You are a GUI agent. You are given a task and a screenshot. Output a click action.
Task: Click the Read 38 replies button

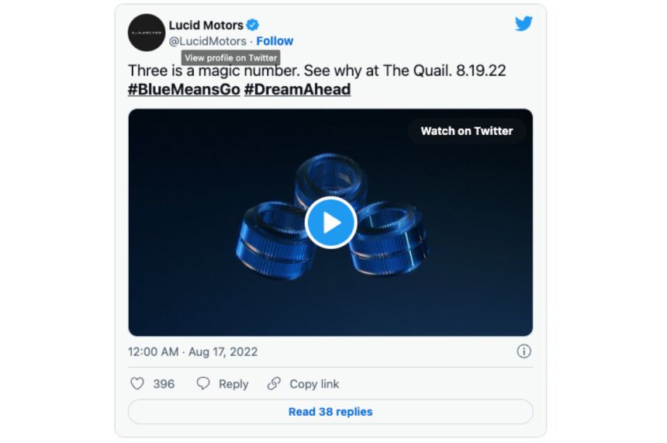[x=330, y=412]
